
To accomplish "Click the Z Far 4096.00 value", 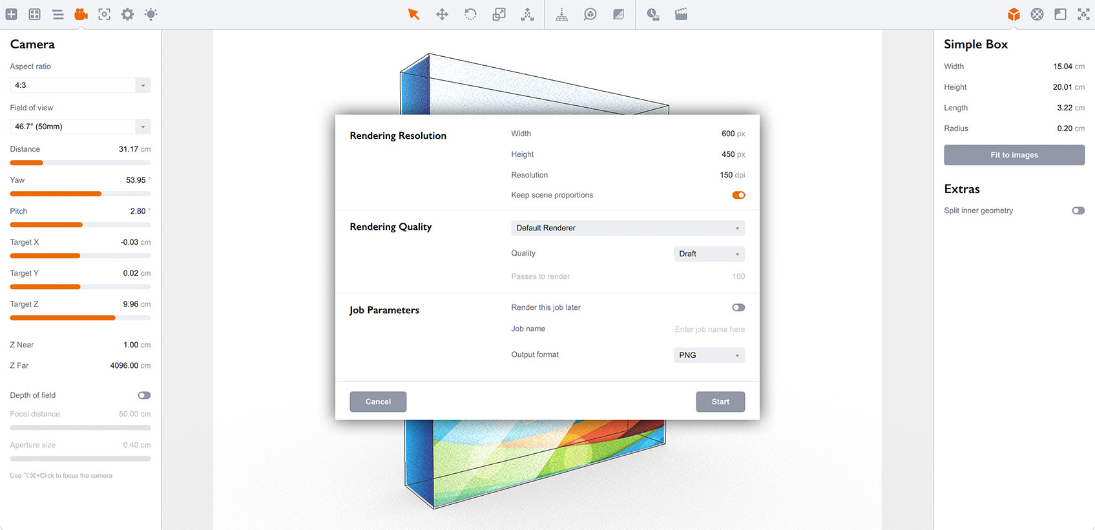I will tap(124, 365).
